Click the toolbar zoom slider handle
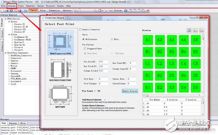The height and width of the screenshot is (135, 218). pos(79,10)
